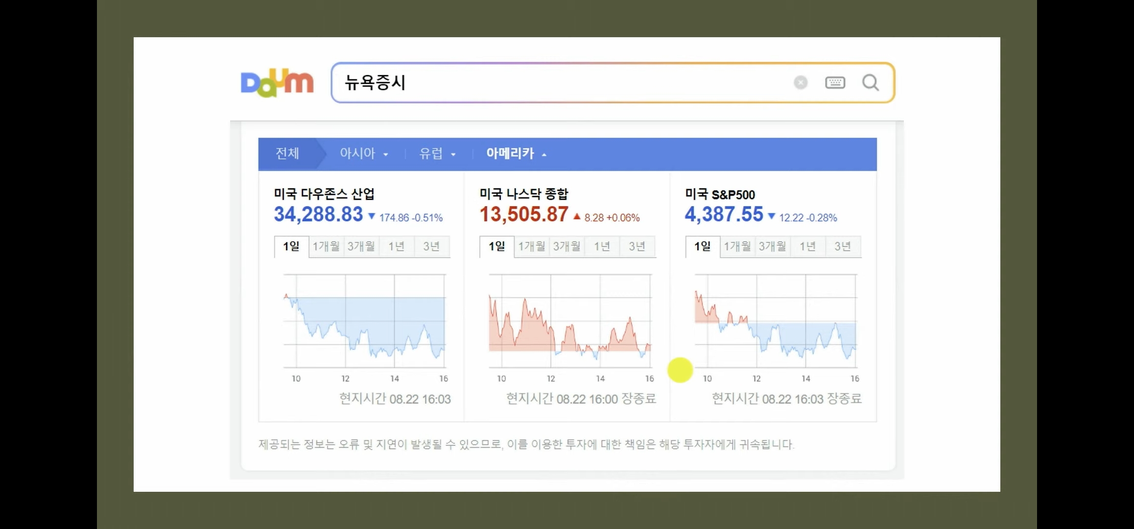The image size is (1134, 529).
Task: Click the 13,505.87 Nasdaq index value
Action: click(524, 215)
